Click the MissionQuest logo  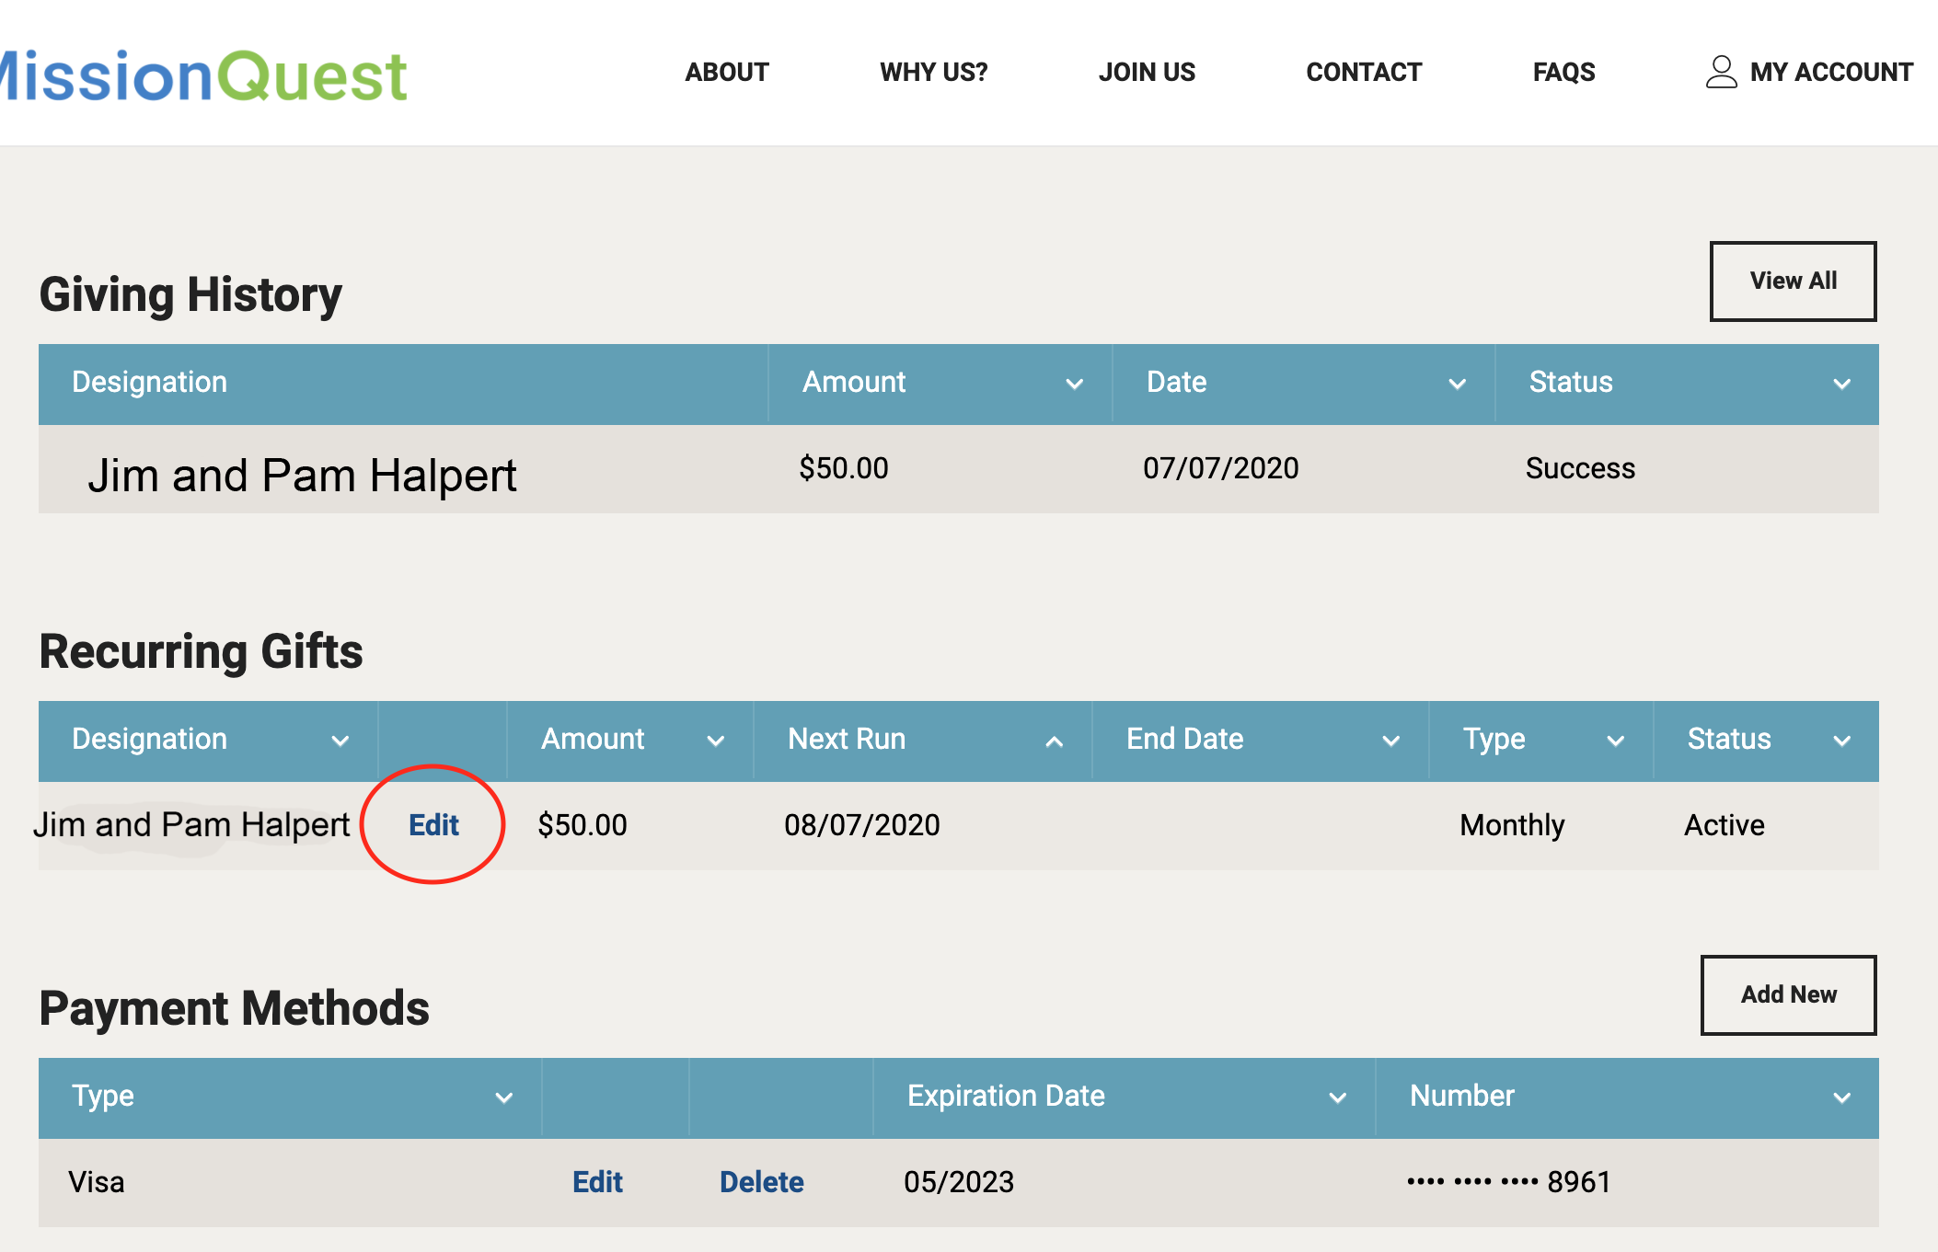click(204, 75)
